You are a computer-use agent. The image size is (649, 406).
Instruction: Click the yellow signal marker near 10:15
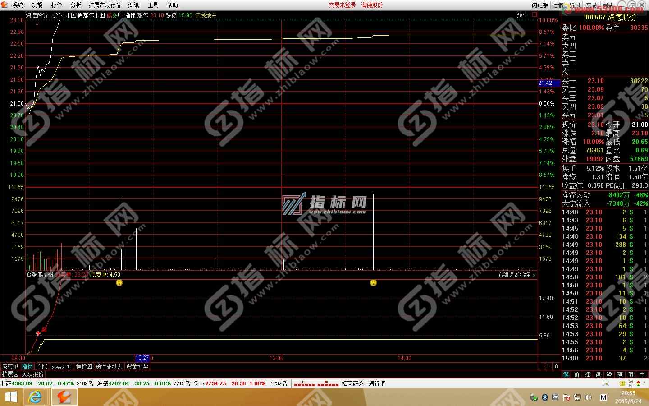[119, 283]
